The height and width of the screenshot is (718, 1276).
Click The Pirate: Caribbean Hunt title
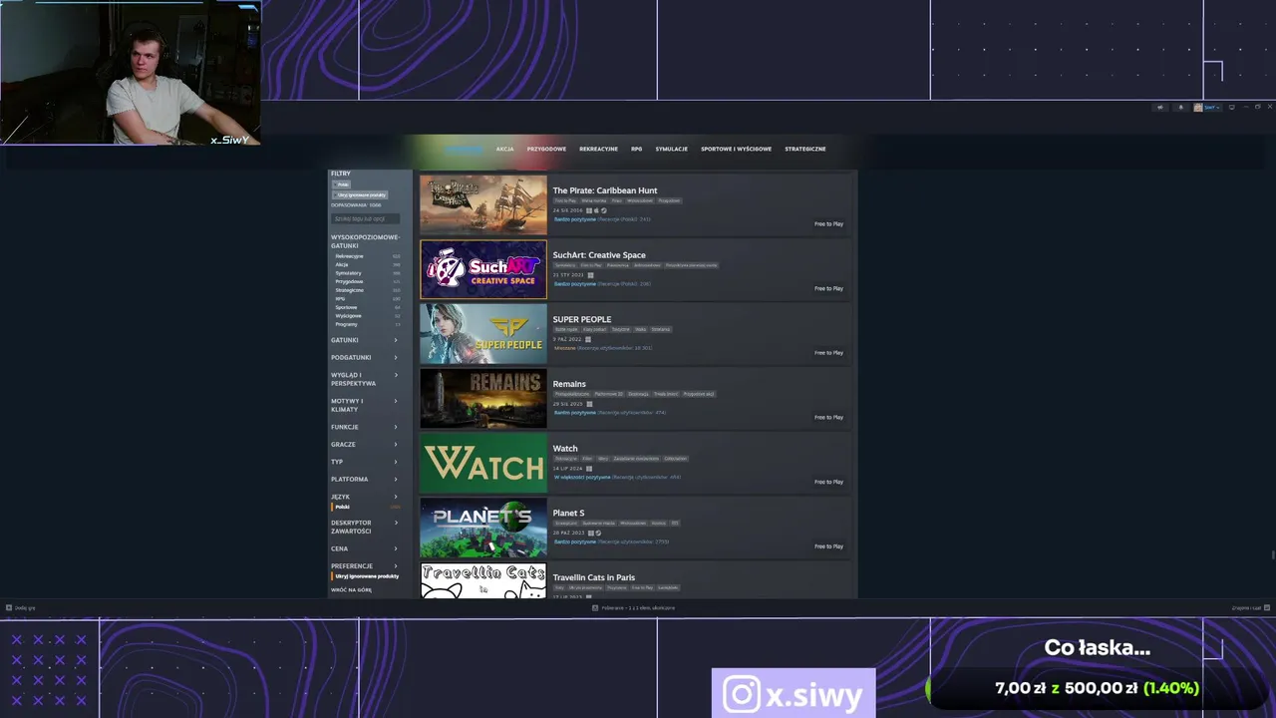(x=605, y=190)
